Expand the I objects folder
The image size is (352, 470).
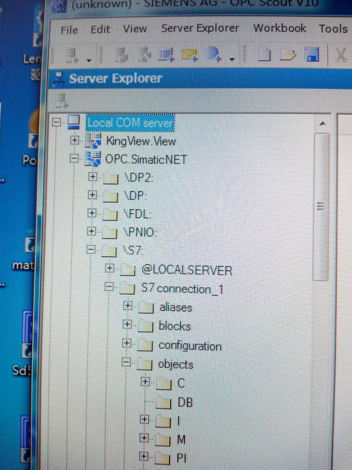tap(144, 419)
